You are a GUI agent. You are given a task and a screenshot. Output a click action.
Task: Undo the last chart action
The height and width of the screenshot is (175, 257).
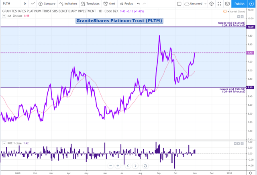[139, 4]
